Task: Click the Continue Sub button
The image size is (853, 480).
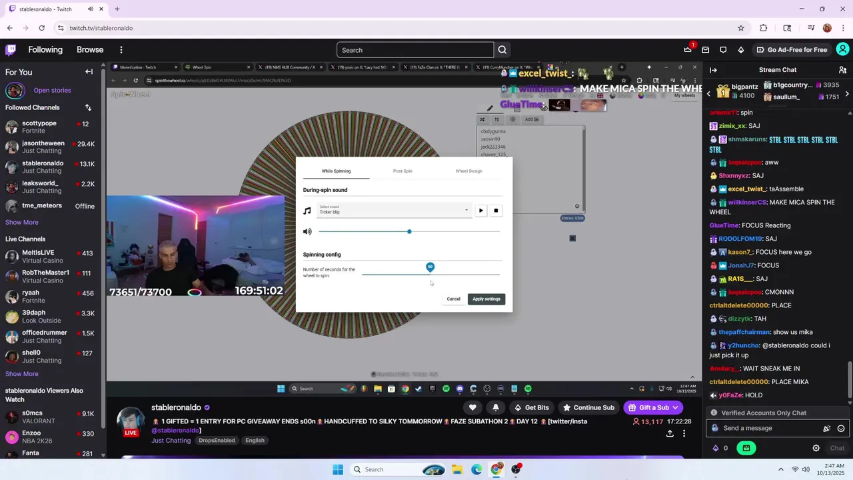Action: [588, 407]
